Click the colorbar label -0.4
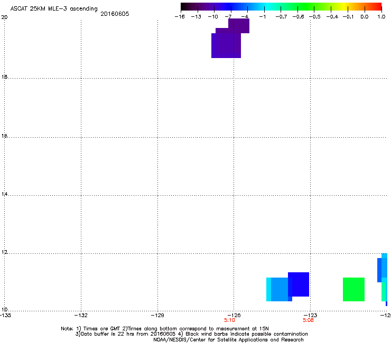 [x=332, y=17]
